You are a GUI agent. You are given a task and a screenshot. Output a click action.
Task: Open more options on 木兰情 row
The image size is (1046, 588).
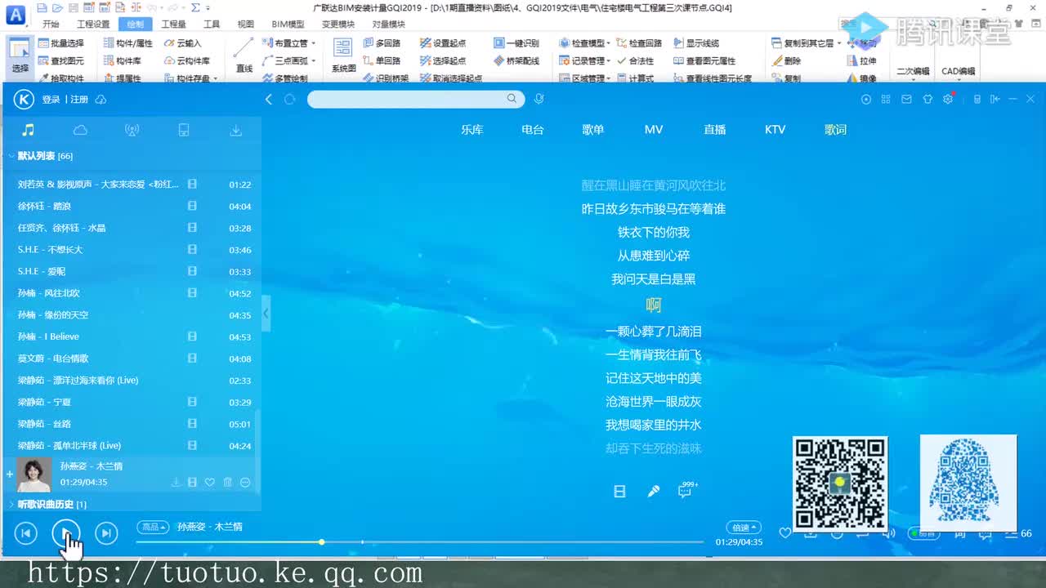click(x=245, y=483)
